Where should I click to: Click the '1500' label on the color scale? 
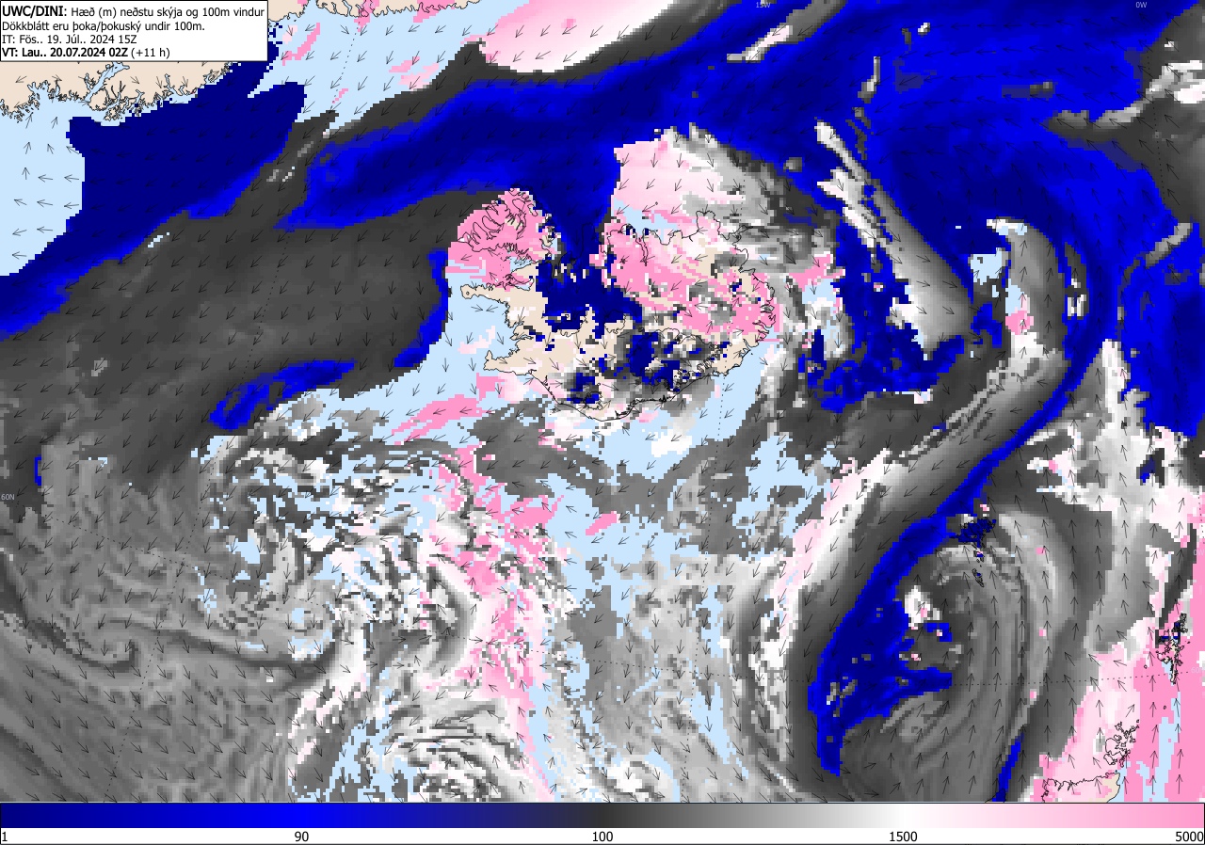click(x=903, y=837)
